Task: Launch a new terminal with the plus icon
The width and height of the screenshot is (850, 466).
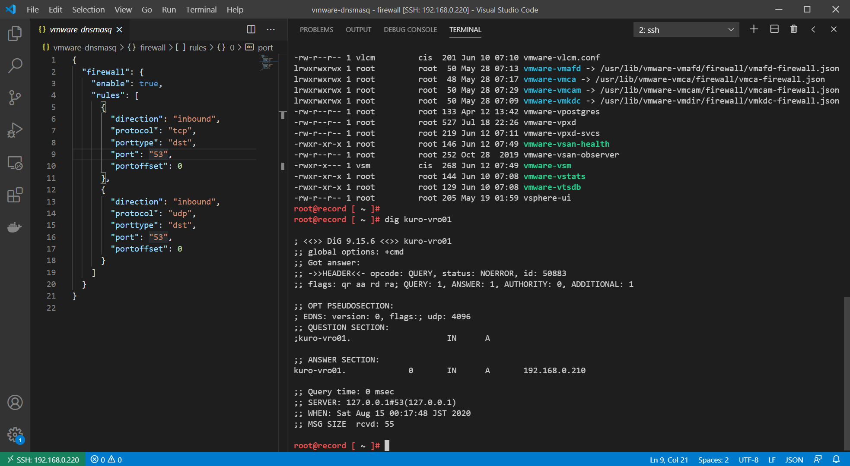Action: [x=754, y=29]
